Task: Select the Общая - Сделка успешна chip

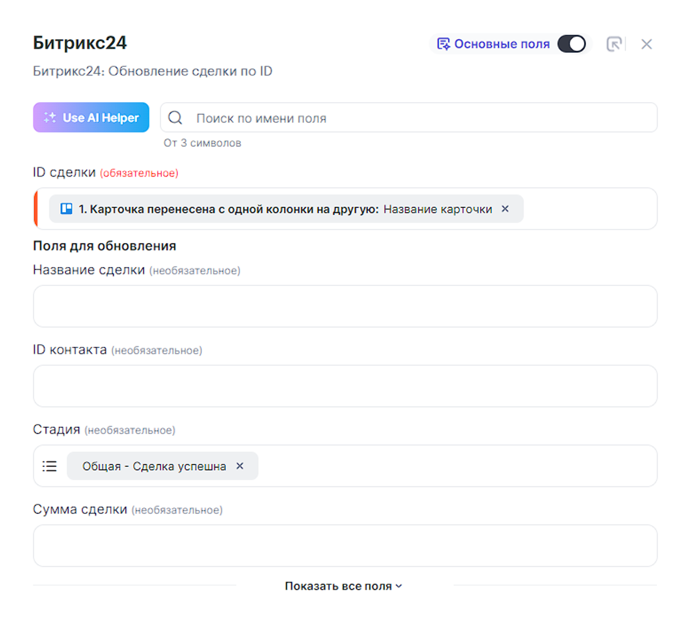Action: coord(154,466)
